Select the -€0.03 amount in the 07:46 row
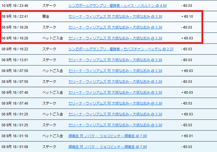The image size is (217, 152). tap(187, 103)
